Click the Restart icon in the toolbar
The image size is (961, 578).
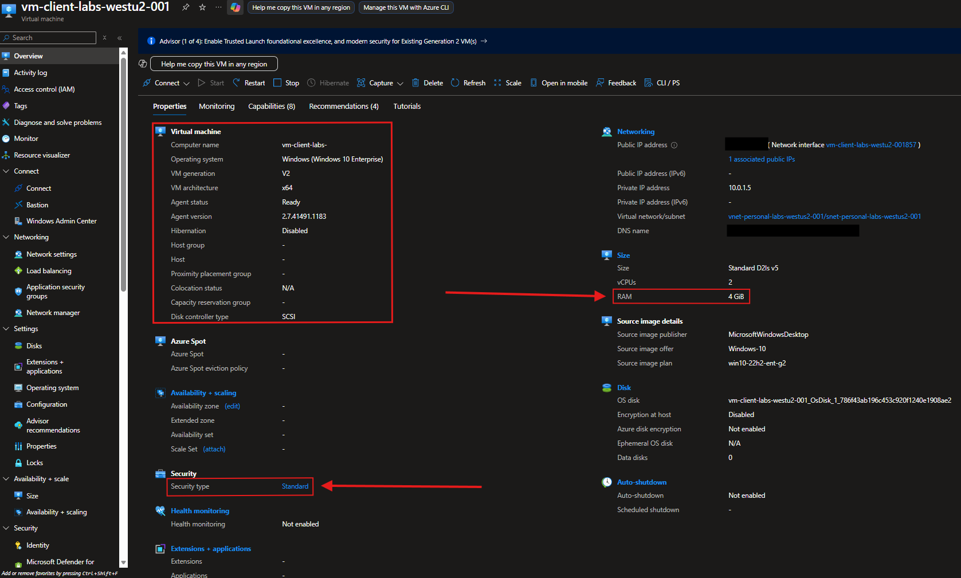tap(237, 83)
